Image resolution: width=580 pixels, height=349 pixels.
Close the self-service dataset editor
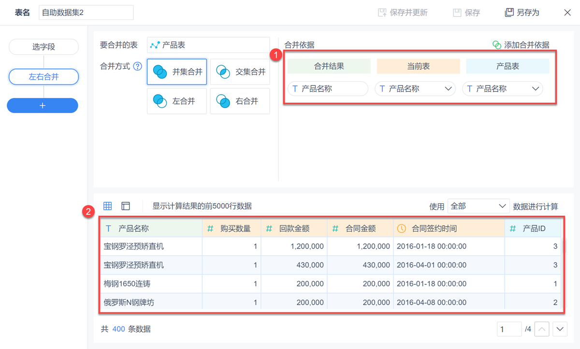(x=567, y=13)
